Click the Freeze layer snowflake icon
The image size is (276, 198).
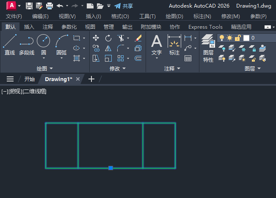[242, 48]
